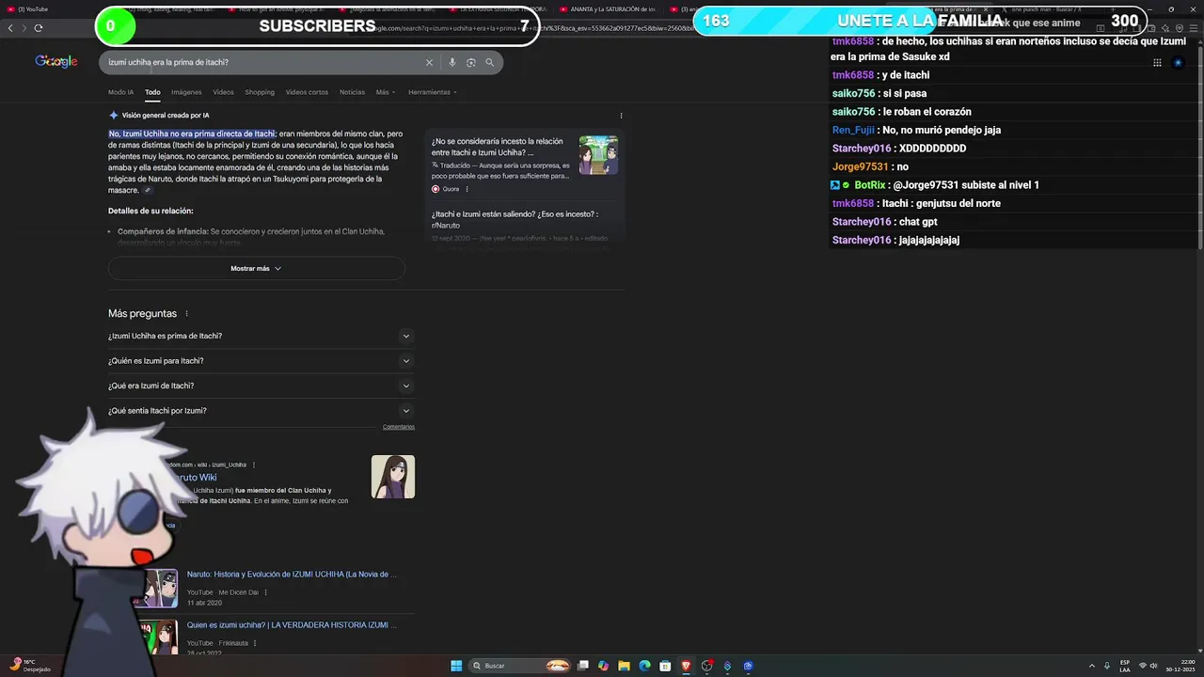Open the clock and date 22:00 panel
The width and height of the screenshot is (1204, 677).
click(1179, 666)
